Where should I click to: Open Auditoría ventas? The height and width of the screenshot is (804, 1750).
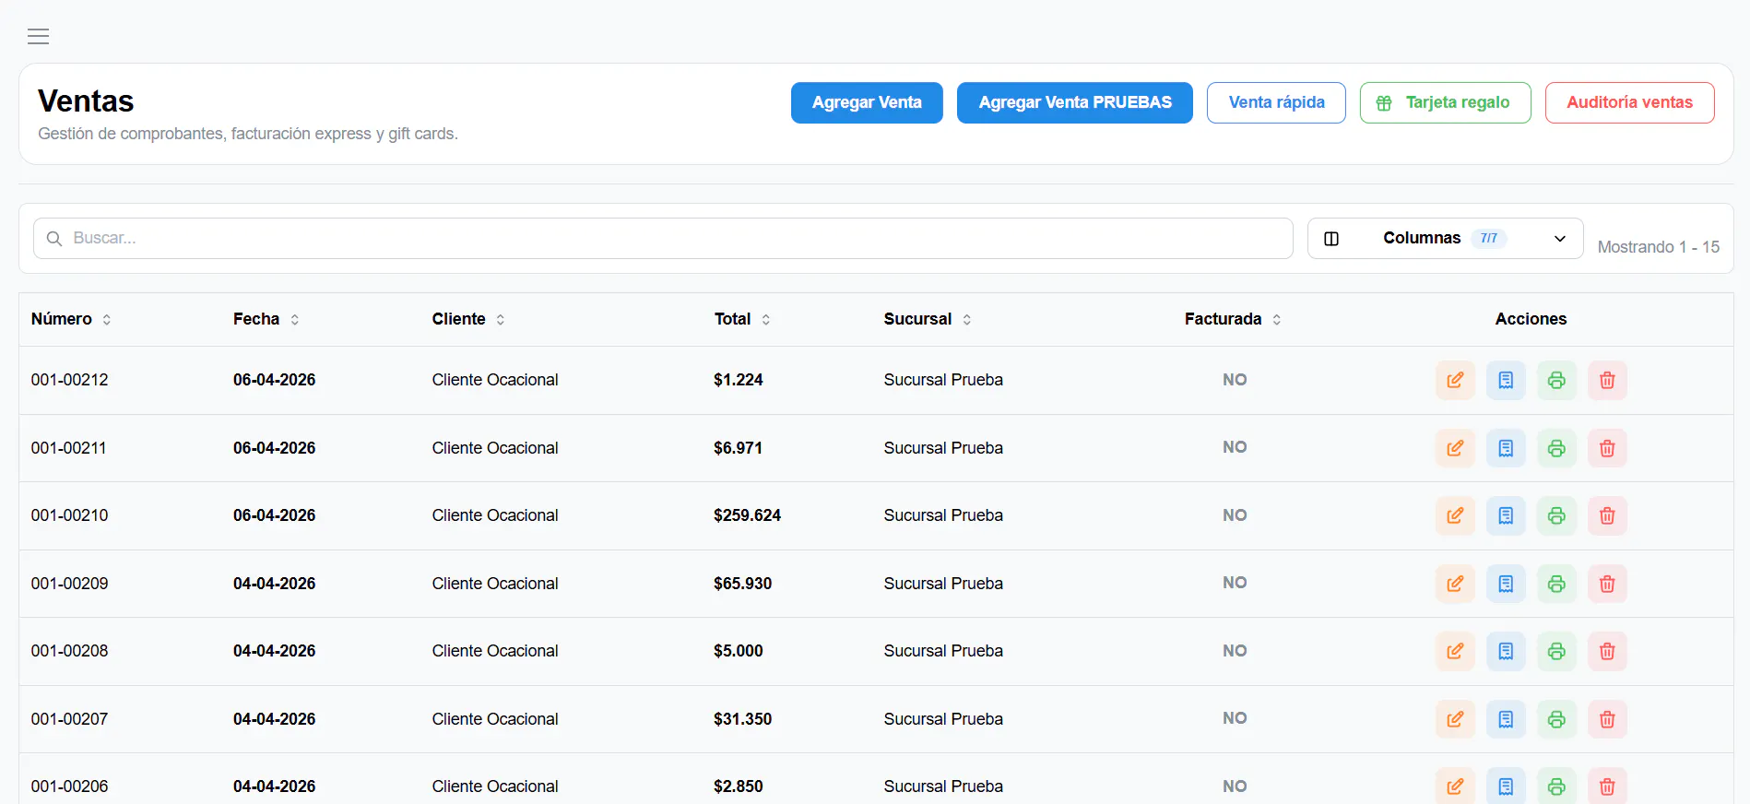click(1629, 102)
